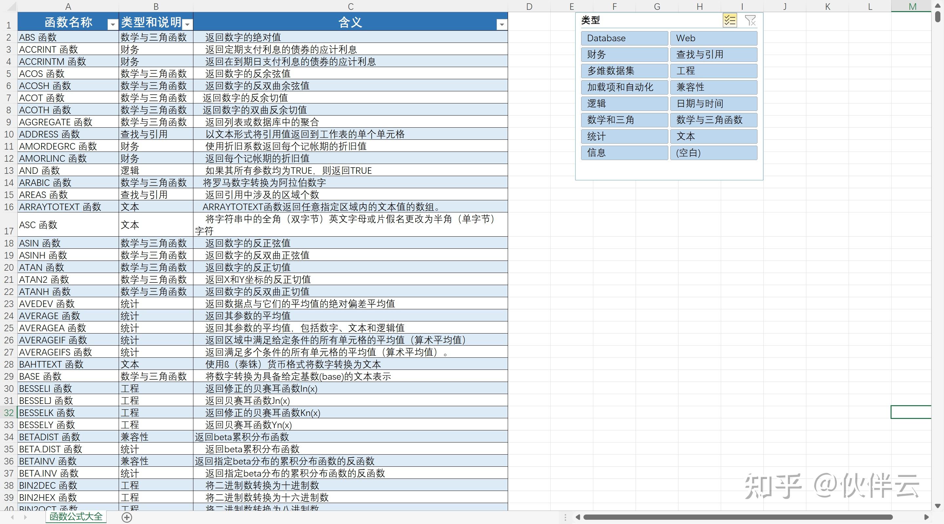Toggle the 查找与引用 slicer item
944x524 pixels.
[714, 55]
